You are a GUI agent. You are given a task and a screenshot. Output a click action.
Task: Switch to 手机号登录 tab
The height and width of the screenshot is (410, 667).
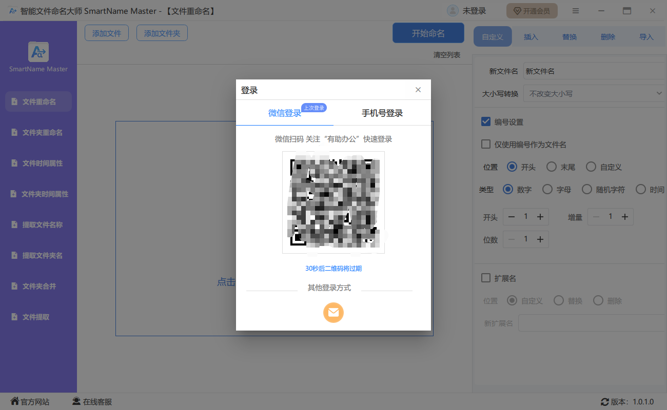tap(382, 113)
